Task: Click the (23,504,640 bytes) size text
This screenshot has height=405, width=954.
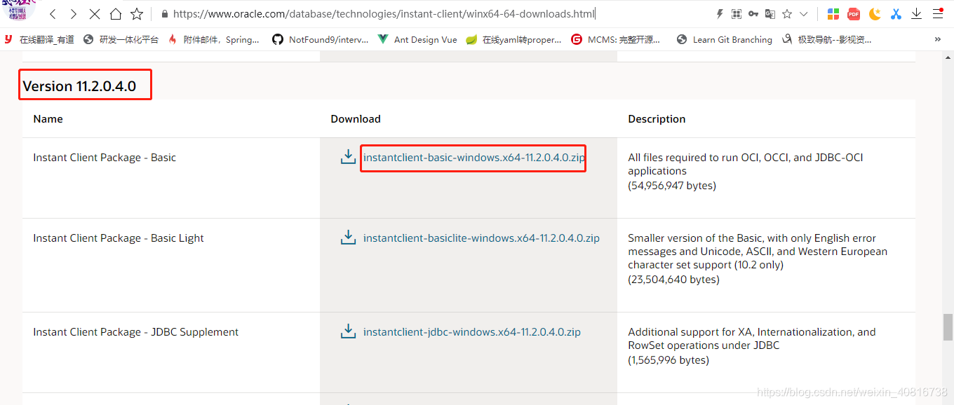Action: (x=673, y=280)
